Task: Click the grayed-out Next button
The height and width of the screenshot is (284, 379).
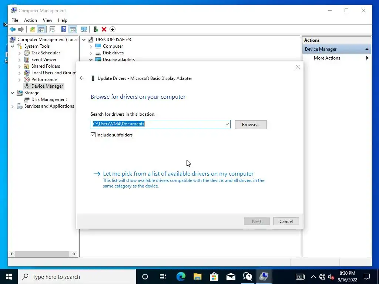Action: 257,221
